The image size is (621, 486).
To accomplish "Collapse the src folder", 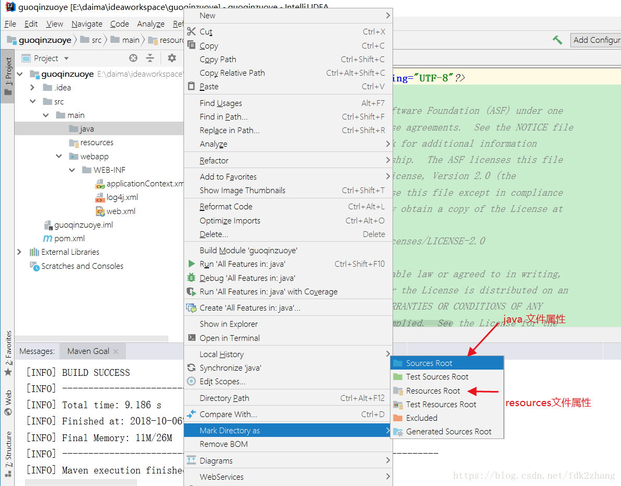I will point(32,102).
